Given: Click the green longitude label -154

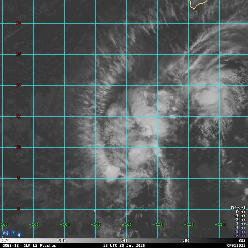Looking at the screenshot, I should click(219, 224).
